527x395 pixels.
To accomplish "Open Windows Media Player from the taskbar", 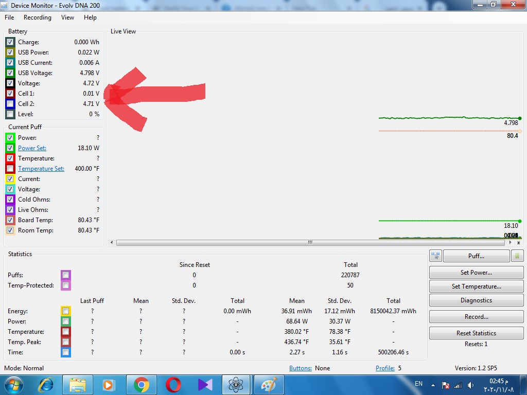I will 109,384.
